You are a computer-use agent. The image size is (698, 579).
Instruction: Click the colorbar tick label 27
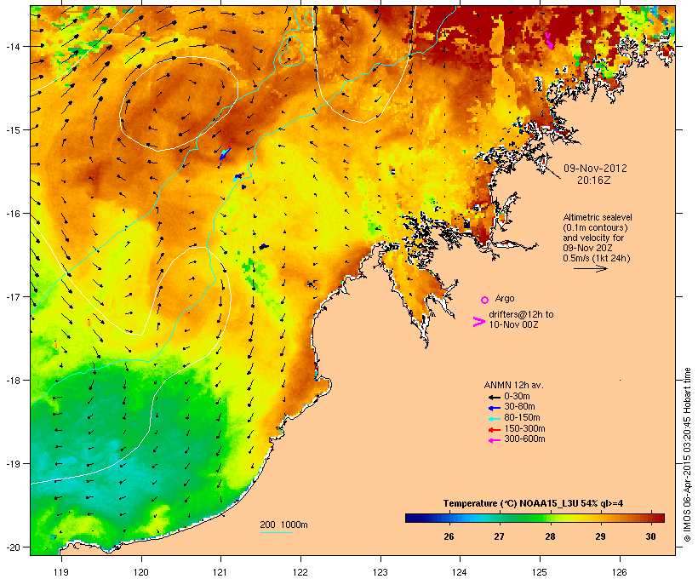pyautogui.click(x=499, y=536)
